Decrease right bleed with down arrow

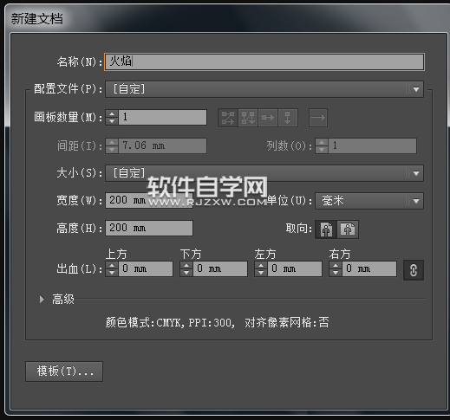[336, 273]
